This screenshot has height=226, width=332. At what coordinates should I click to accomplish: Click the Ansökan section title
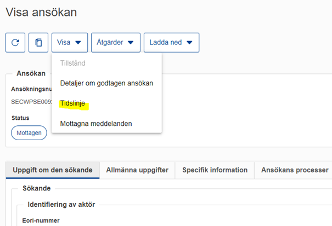[x=31, y=73]
